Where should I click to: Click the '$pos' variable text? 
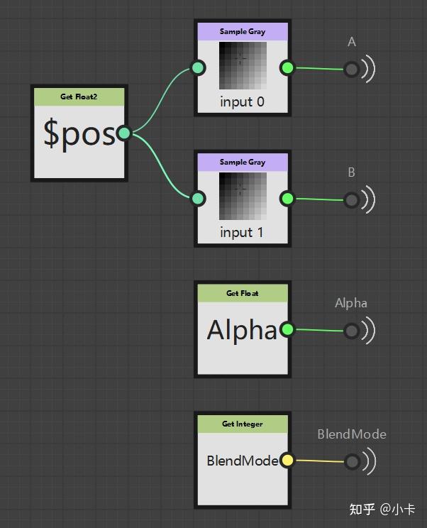click(x=79, y=134)
